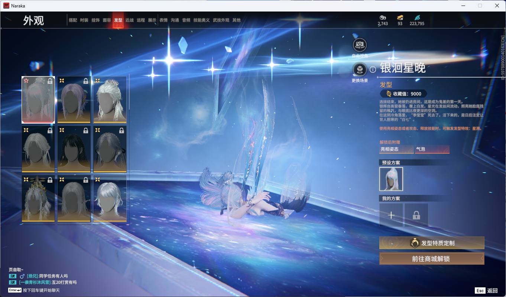The height and width of the screenshot is (297, 506).
Task: Go to the 搭配 tab
Action: [73, 20]
